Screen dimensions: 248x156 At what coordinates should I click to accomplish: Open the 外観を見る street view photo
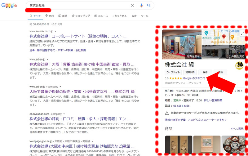(224, 52)
